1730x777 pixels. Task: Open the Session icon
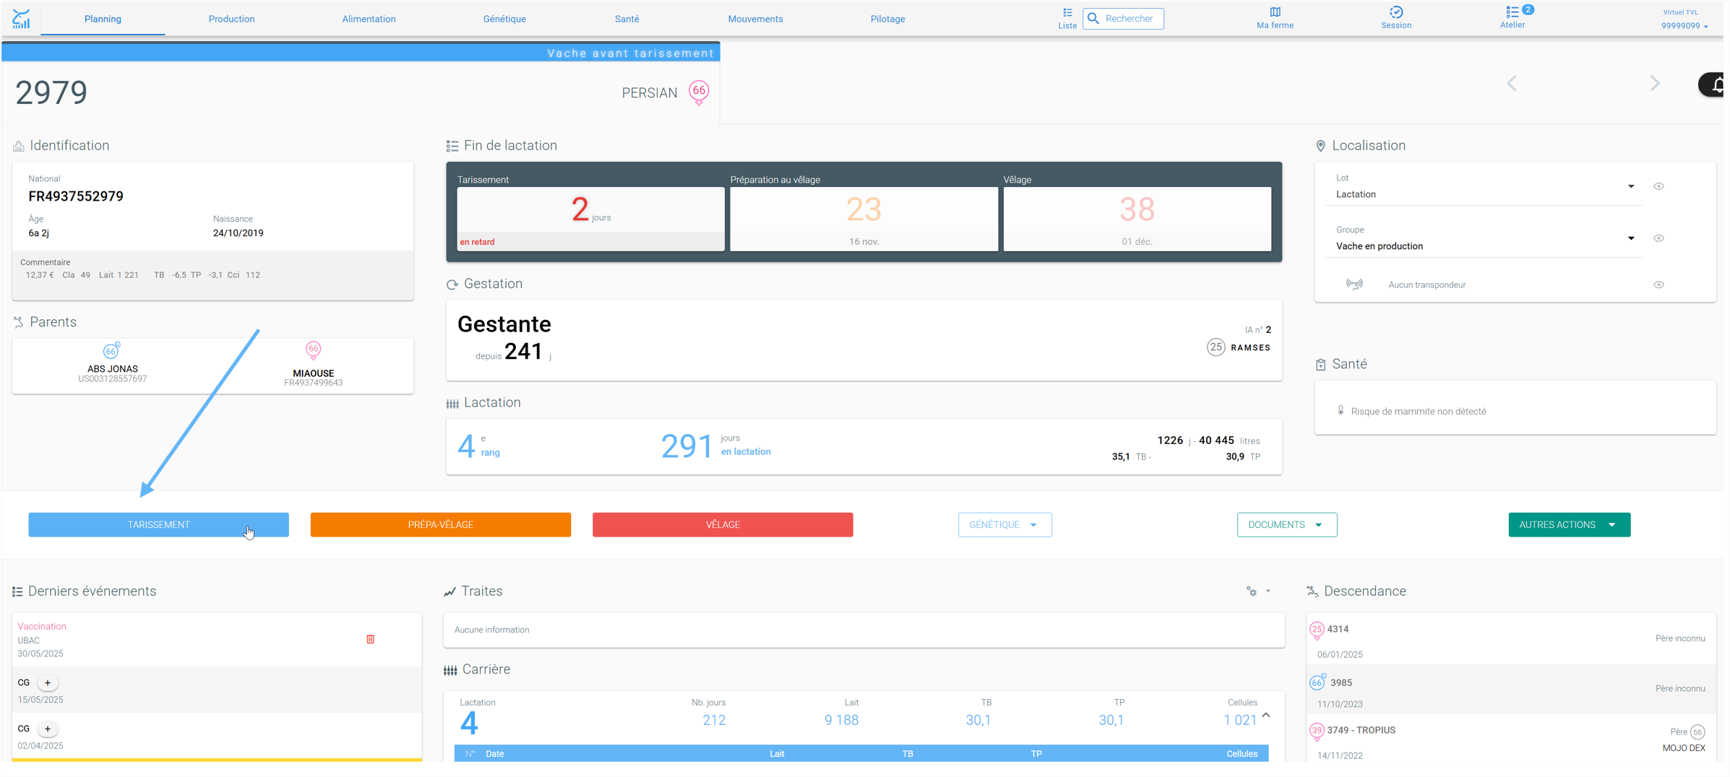1396,12
